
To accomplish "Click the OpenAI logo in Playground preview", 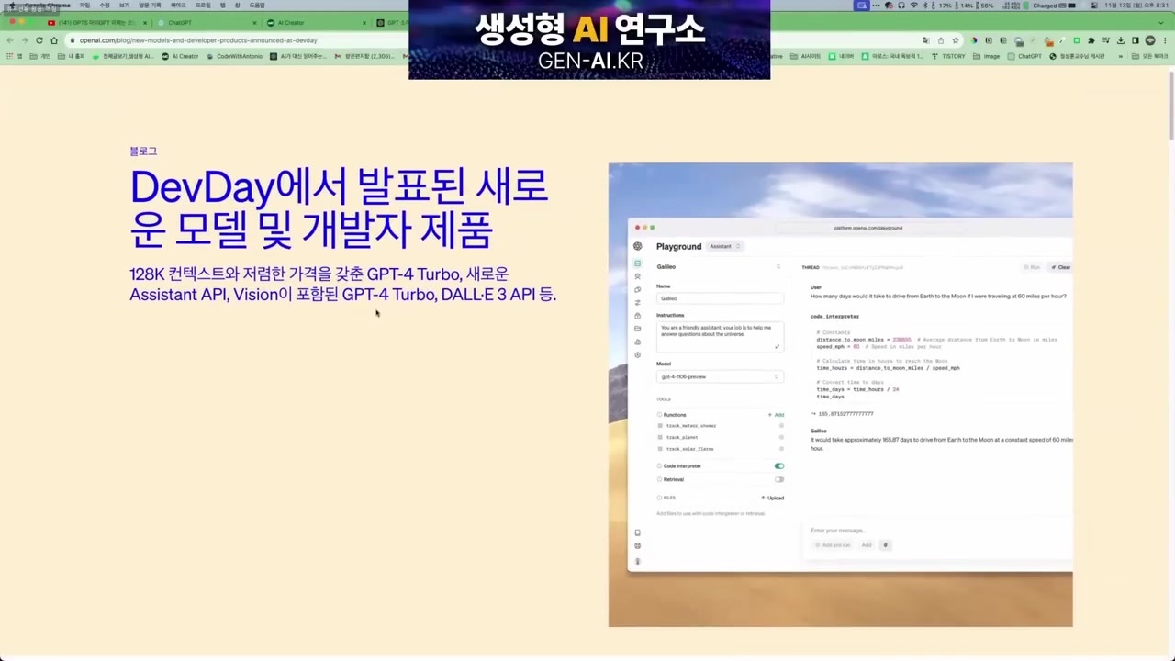I will (x=638, y=246).
